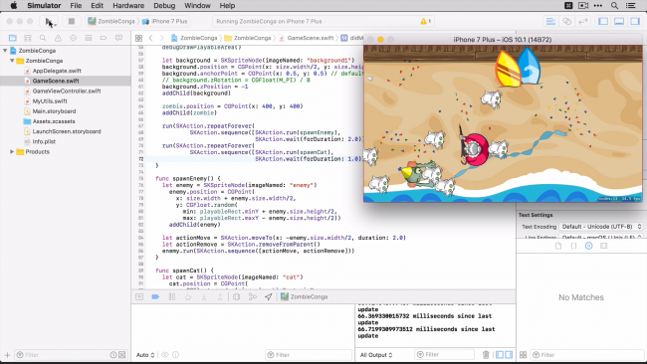Click the Debug Memory Graph icon
647x364 pixels.
[253, 296]
